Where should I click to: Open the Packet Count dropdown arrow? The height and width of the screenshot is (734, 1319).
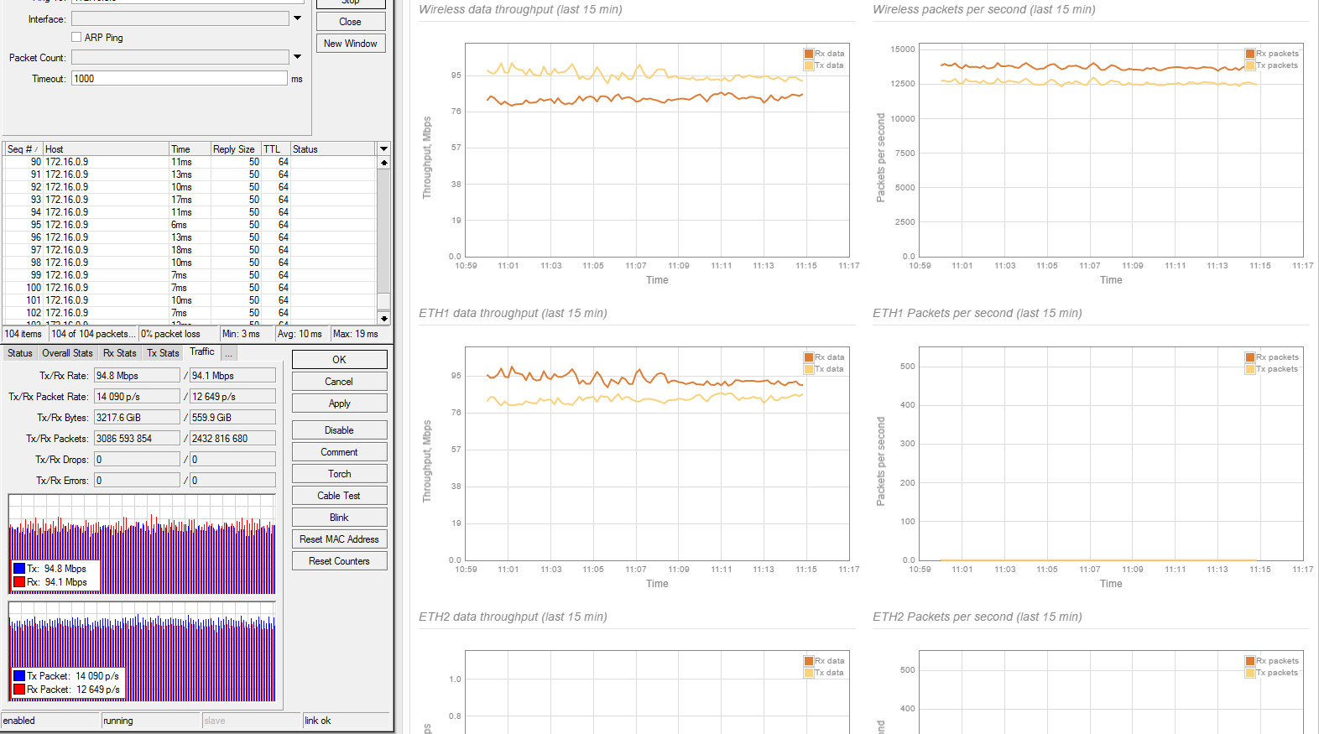click(x=297, y=57)
